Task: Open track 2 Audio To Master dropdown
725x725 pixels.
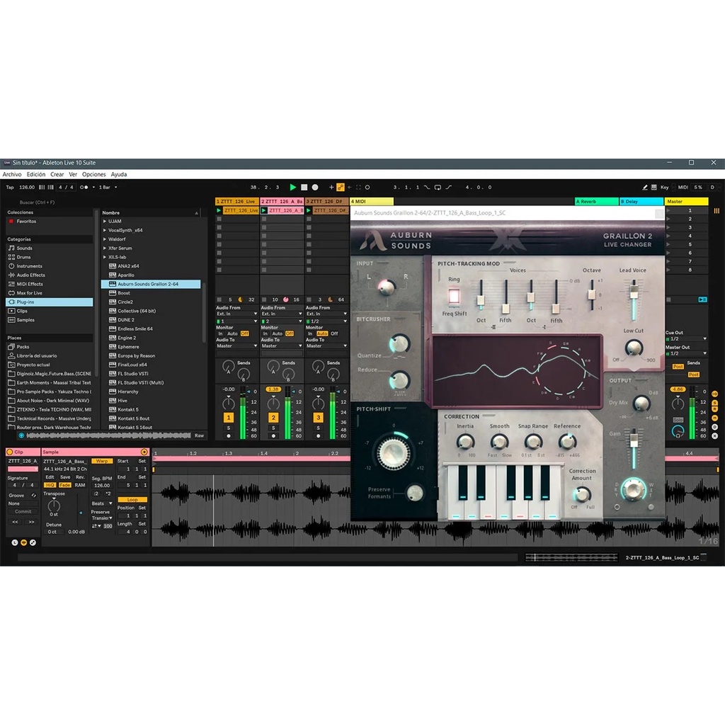Action: [x=281, y=346]
